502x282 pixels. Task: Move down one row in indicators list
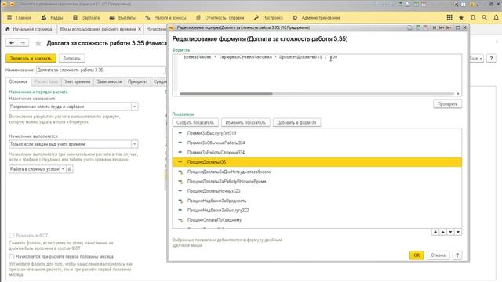(450, 232)
